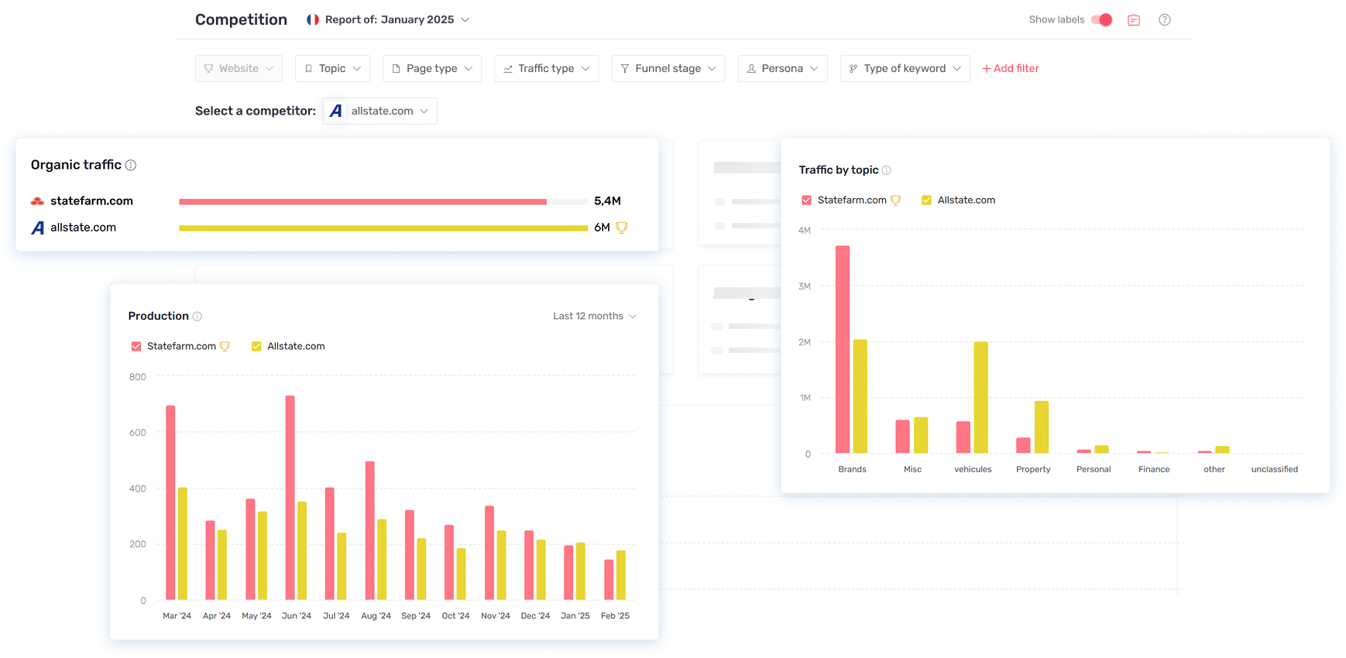Click the unclassified axis label

click(x=1275, y=469)
